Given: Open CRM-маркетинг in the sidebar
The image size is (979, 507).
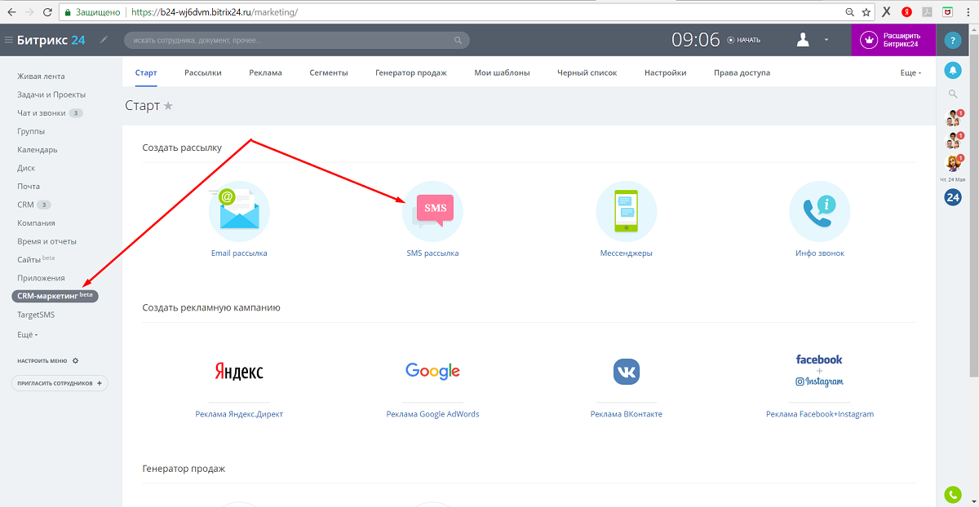Looking at the screenshot, I should click(55, 296).
